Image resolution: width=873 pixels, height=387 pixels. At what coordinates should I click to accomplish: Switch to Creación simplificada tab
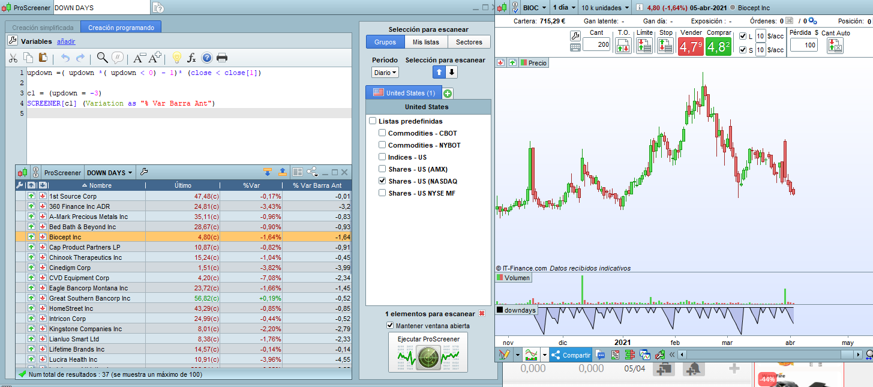[x=43, y=28]
